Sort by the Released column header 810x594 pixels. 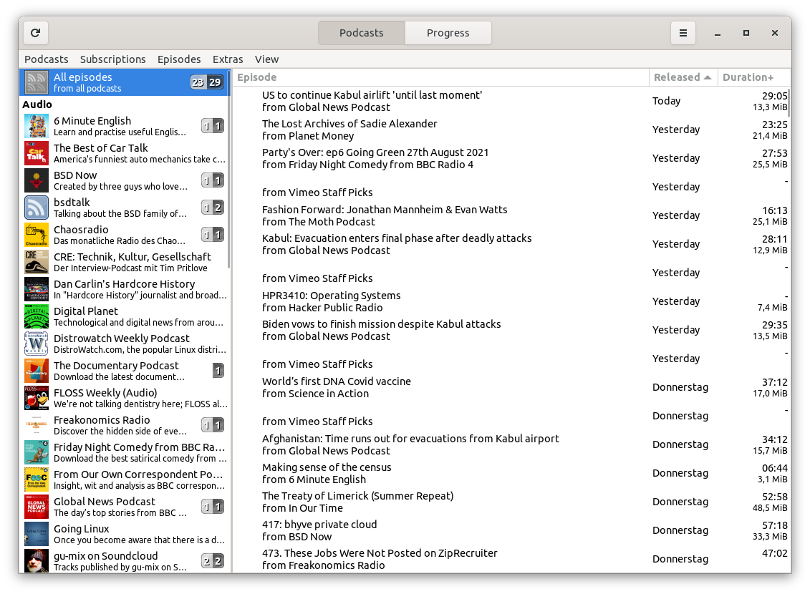[x=683, y=77]
